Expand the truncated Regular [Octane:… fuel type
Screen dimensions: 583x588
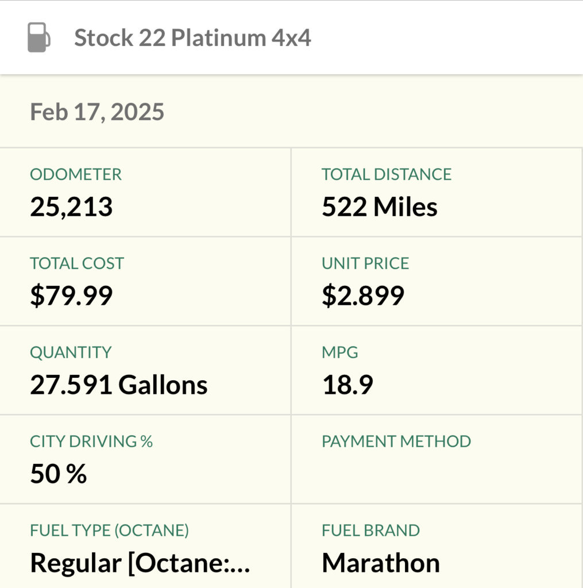(x=140, y=563)
